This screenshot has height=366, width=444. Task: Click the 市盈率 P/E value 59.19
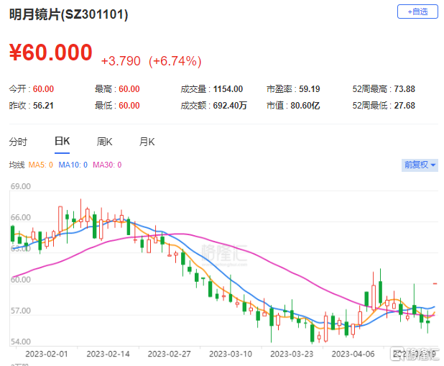[x=310, y=89]
